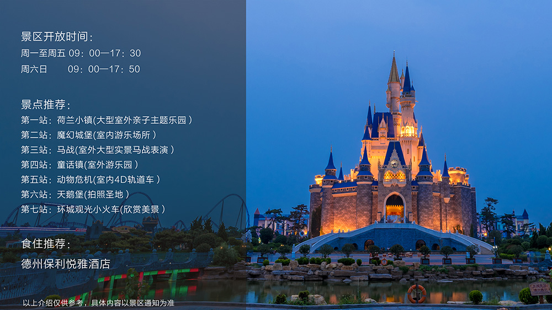This screenshot has height=310, width=552.
Task: Select the '第四站: 童话镇' line
Action: (79, 165)
